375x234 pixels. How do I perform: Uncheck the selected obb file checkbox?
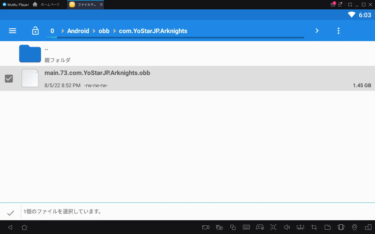9,78
